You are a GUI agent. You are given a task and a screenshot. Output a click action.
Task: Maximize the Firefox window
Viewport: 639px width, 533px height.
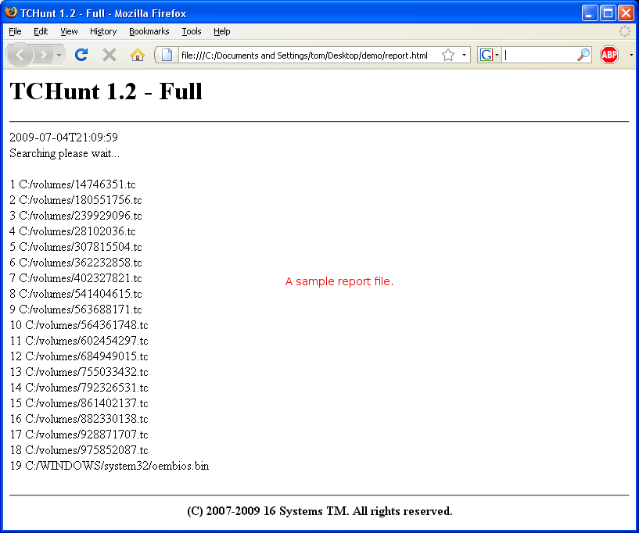[608, 13]
